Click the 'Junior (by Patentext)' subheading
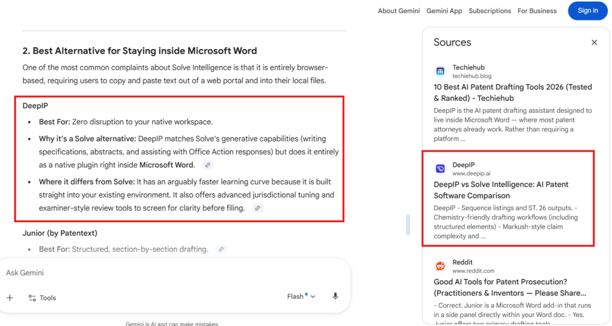Image resolution: width=612 pixels, height=326 pixels. 60,233
